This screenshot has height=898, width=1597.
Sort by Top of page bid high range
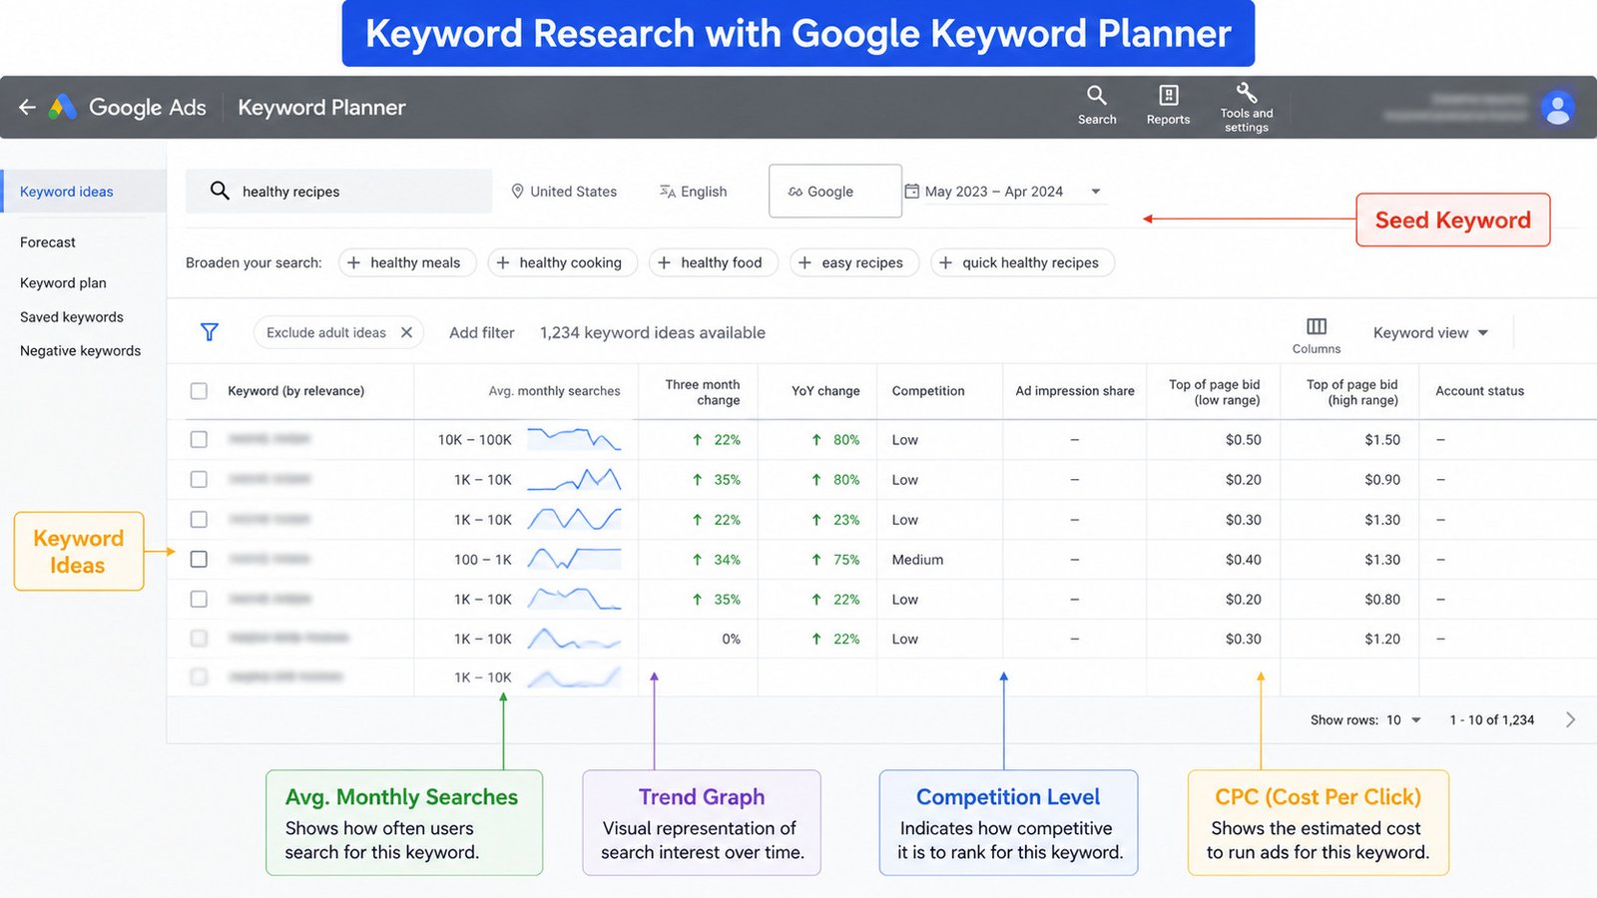click(x=1352, y=391)
